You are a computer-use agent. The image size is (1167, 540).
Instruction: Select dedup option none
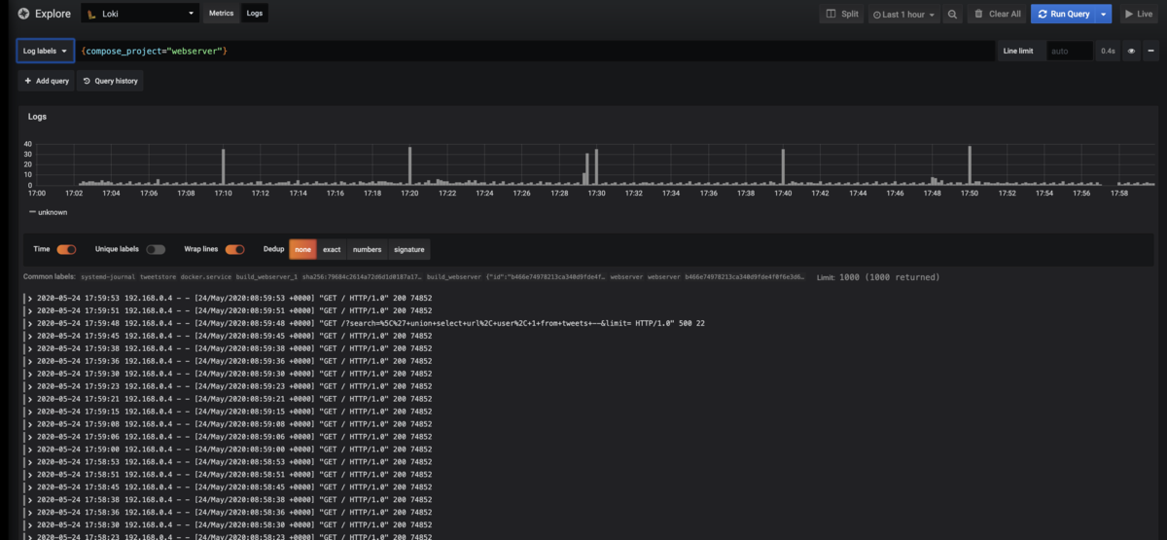[x=303, y=249]
